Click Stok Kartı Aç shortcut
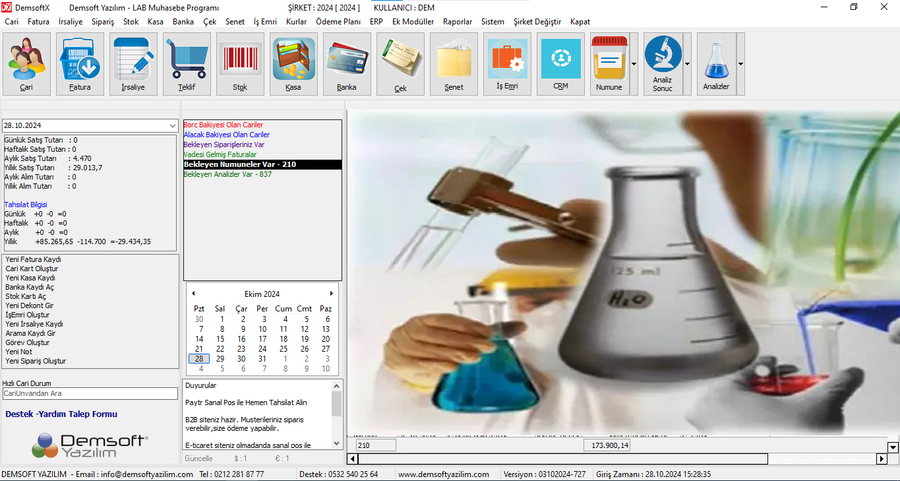900x481 pixels. pyautogui.click(x=26, y=296)
